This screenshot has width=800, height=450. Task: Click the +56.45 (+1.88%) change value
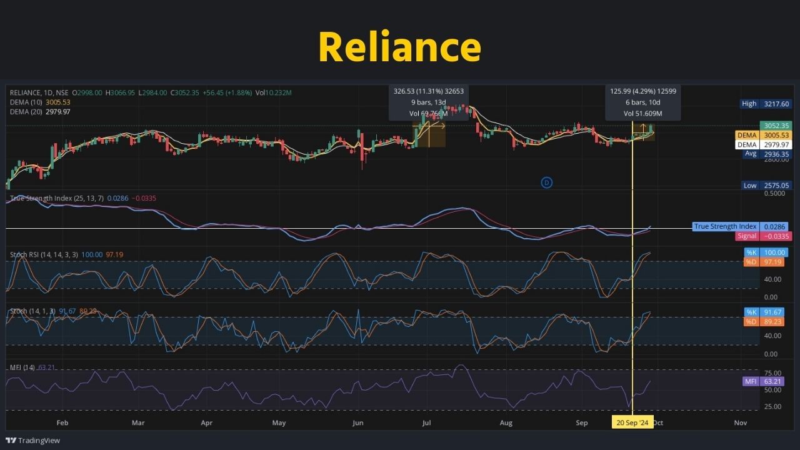tap(226, 92)
